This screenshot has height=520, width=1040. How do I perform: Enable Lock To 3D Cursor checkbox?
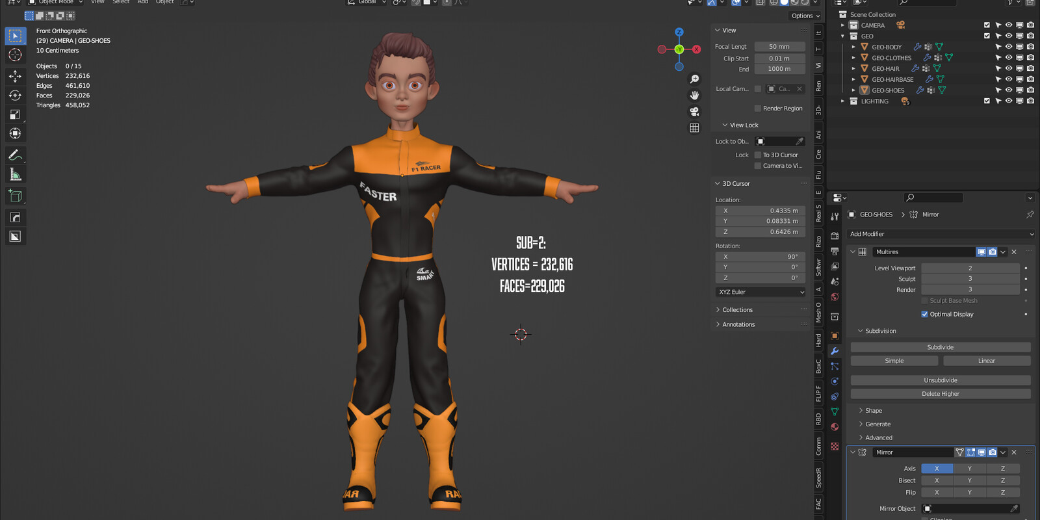(x=757, y=155)
